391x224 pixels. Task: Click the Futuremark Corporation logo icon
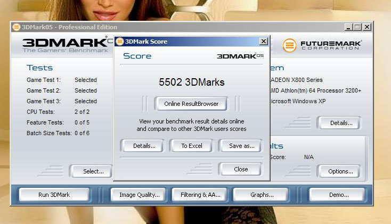(x=289, y=45)
